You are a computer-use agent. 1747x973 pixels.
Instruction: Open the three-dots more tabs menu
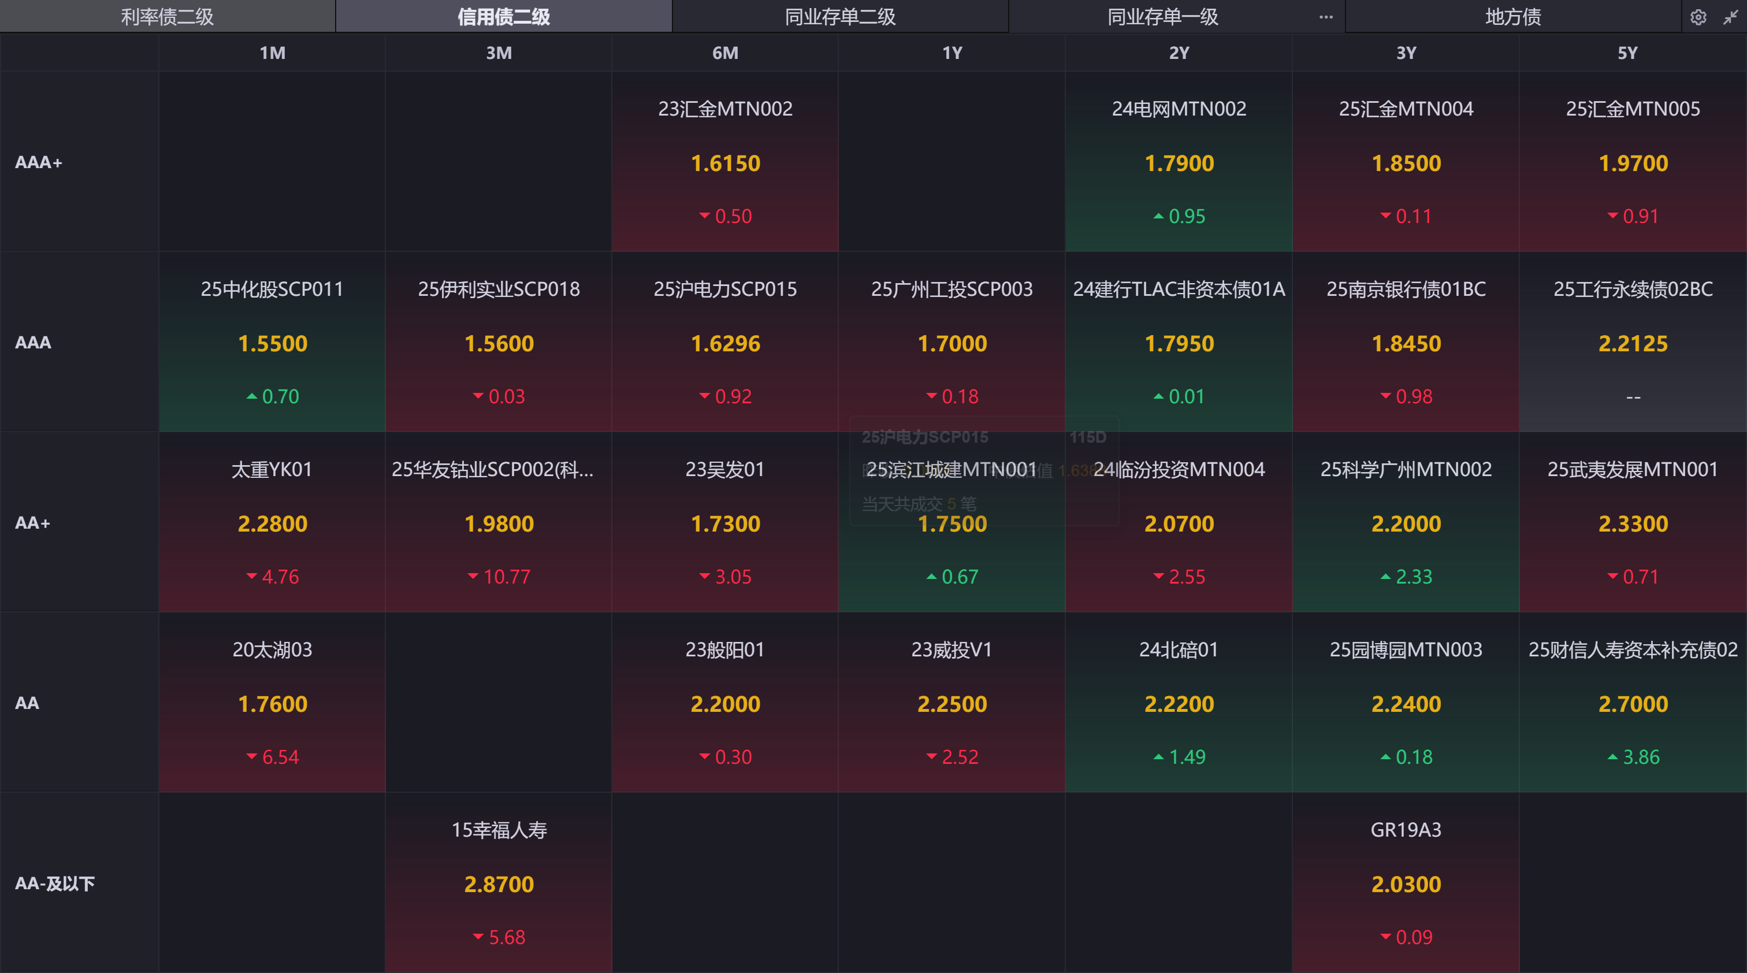pos(1326,17)
